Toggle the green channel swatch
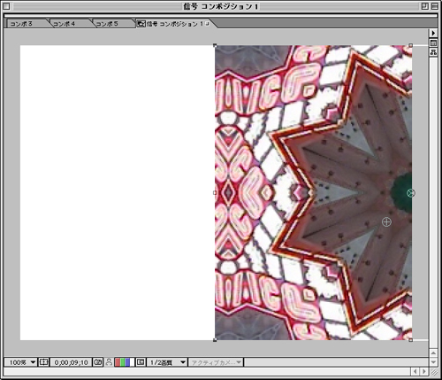 (x=123, y=362)
